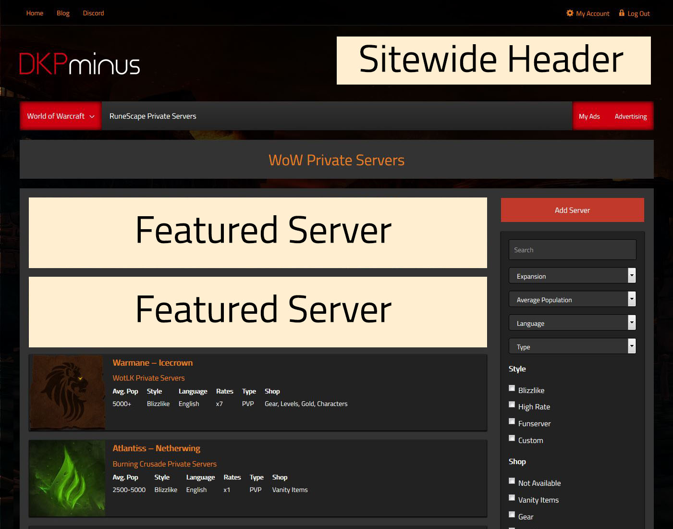Open the Warmane – Icecrown server title
The height and width of the screenshot is (529, 673).
[x=152, y=363]
